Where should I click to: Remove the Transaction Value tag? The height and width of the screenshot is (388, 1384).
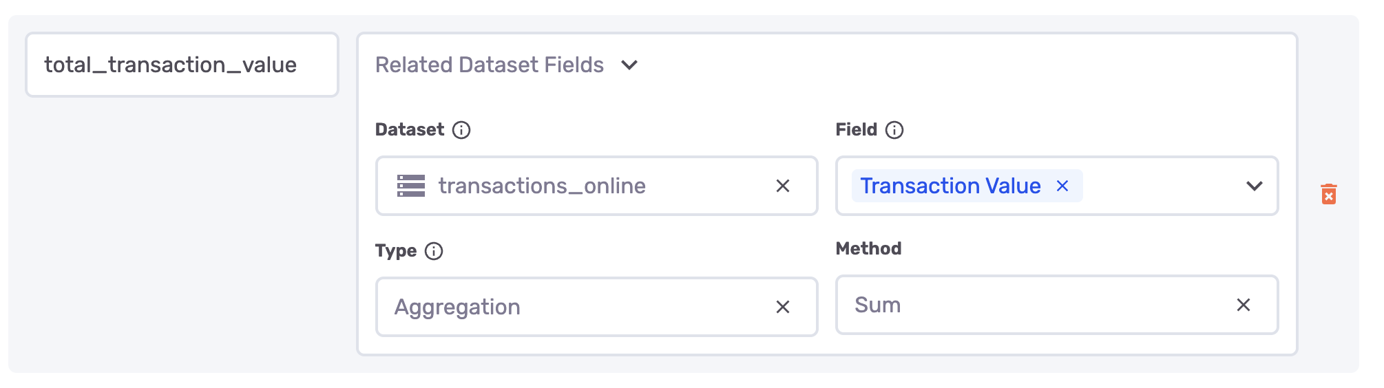[x=1062, y=186]
